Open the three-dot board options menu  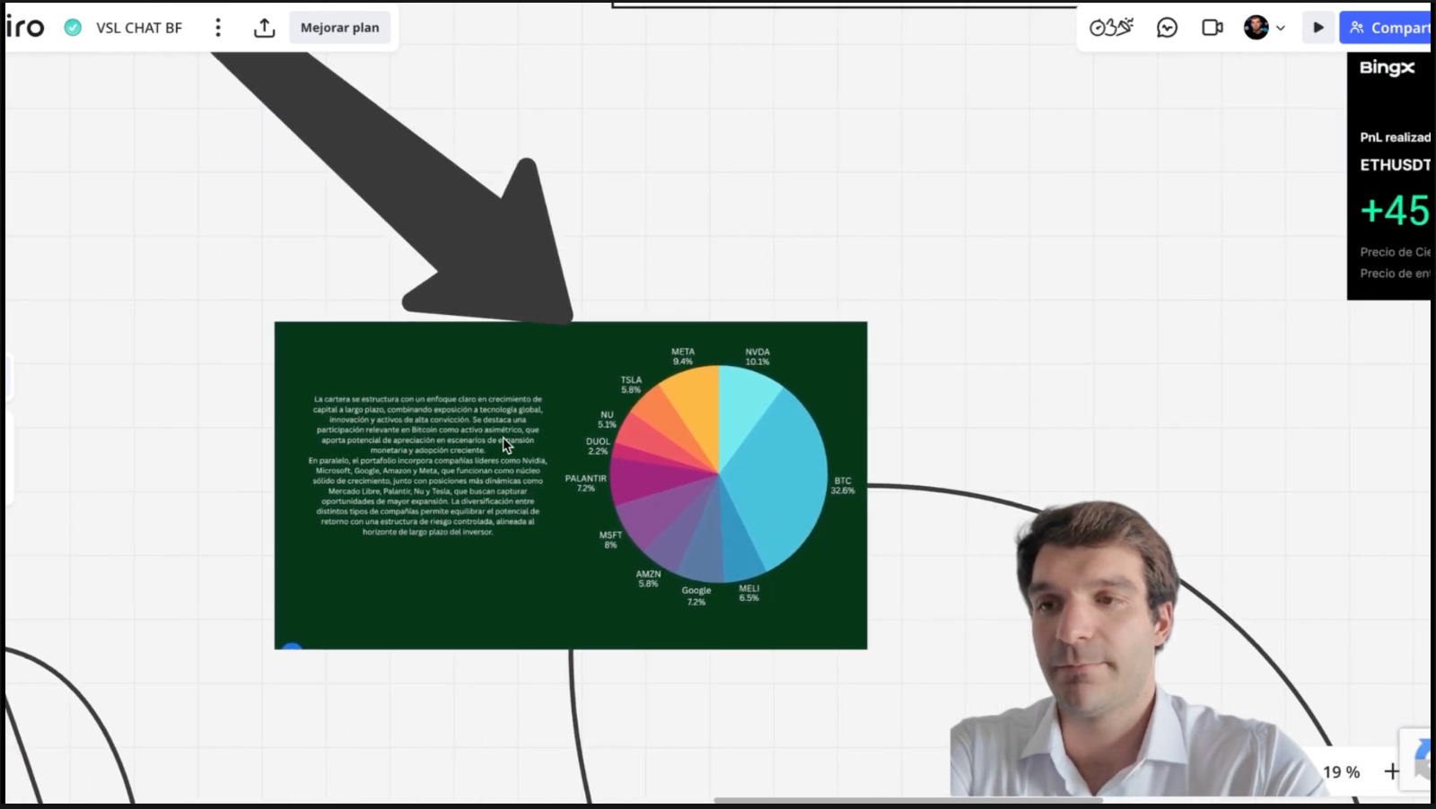pos(218,28)
